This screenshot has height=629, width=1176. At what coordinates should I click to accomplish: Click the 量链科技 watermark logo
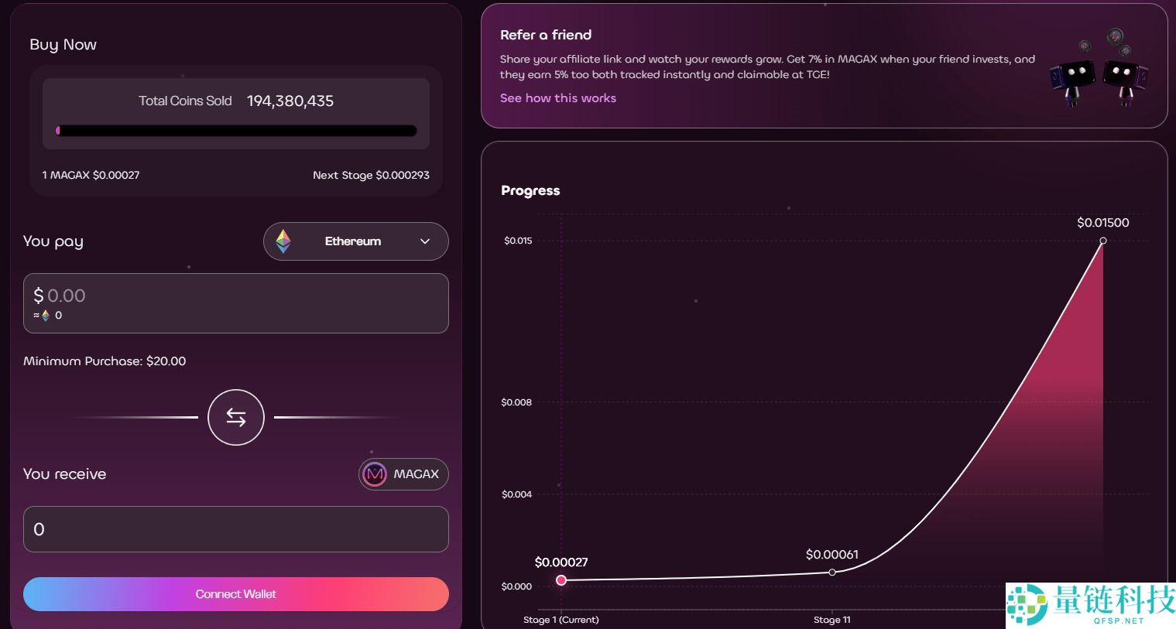(1091, 605)
